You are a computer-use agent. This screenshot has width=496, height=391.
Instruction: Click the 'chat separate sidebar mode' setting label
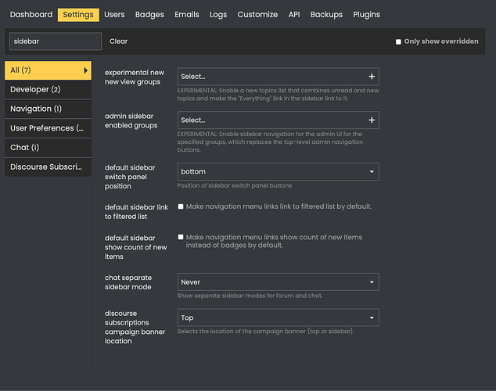(x=128, y=282)
